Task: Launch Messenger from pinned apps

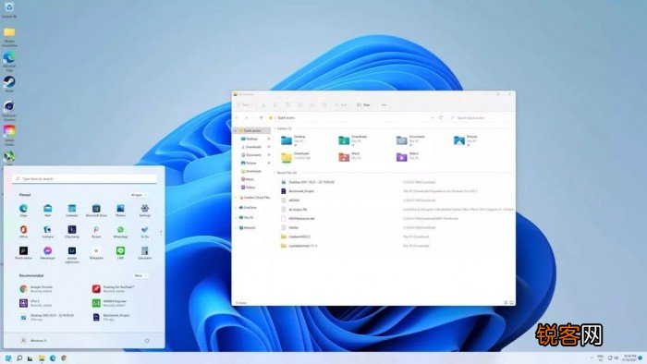Action: [x=48, y=253]
